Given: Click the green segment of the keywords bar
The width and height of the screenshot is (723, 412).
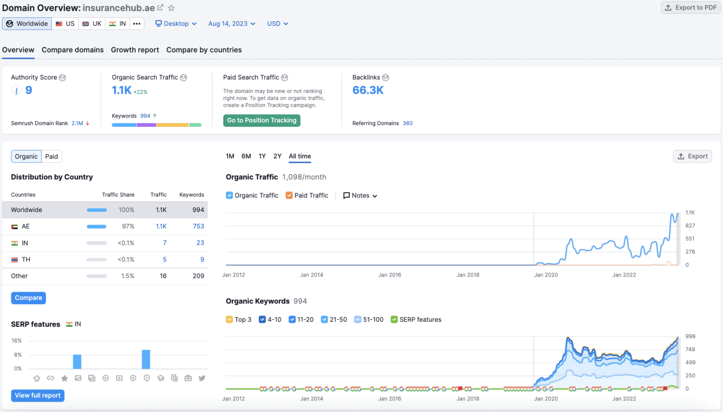Looking at the screenshot, I should [195, 125].
